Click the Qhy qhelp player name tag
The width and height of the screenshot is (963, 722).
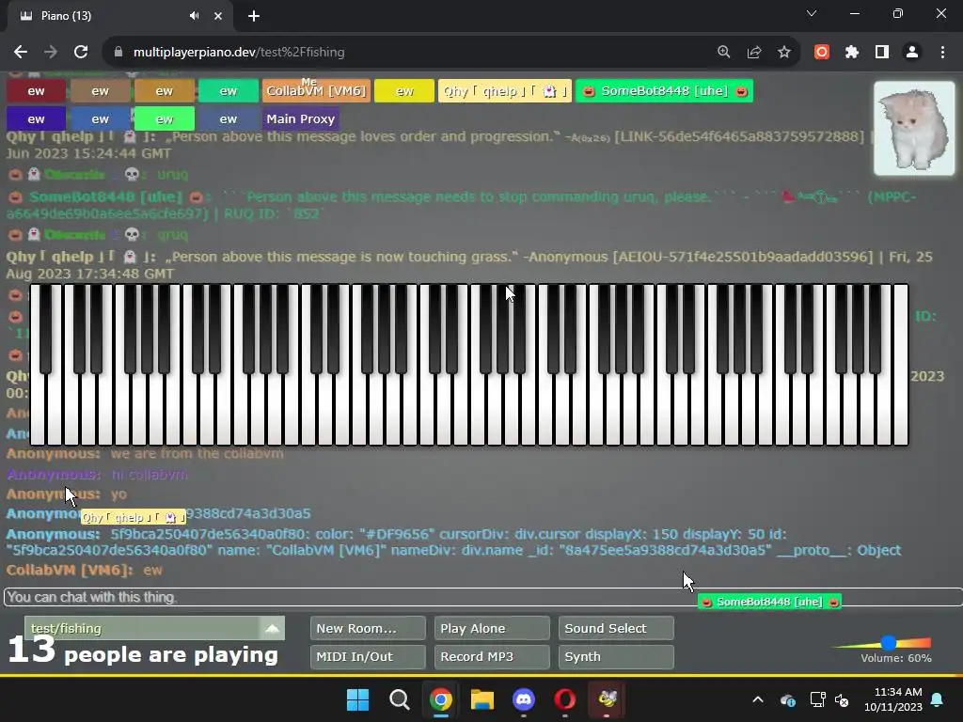[505, 91]
